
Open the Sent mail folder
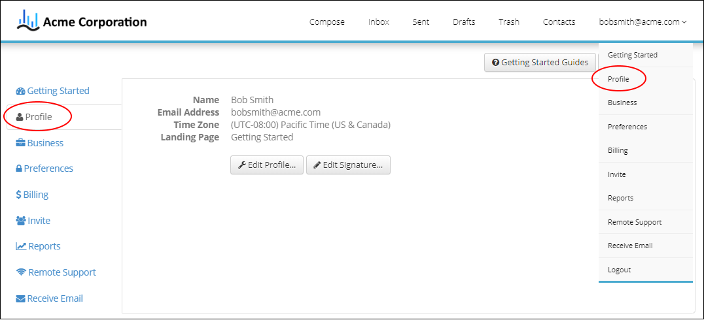pyautogui.click(x=421, y=22)
